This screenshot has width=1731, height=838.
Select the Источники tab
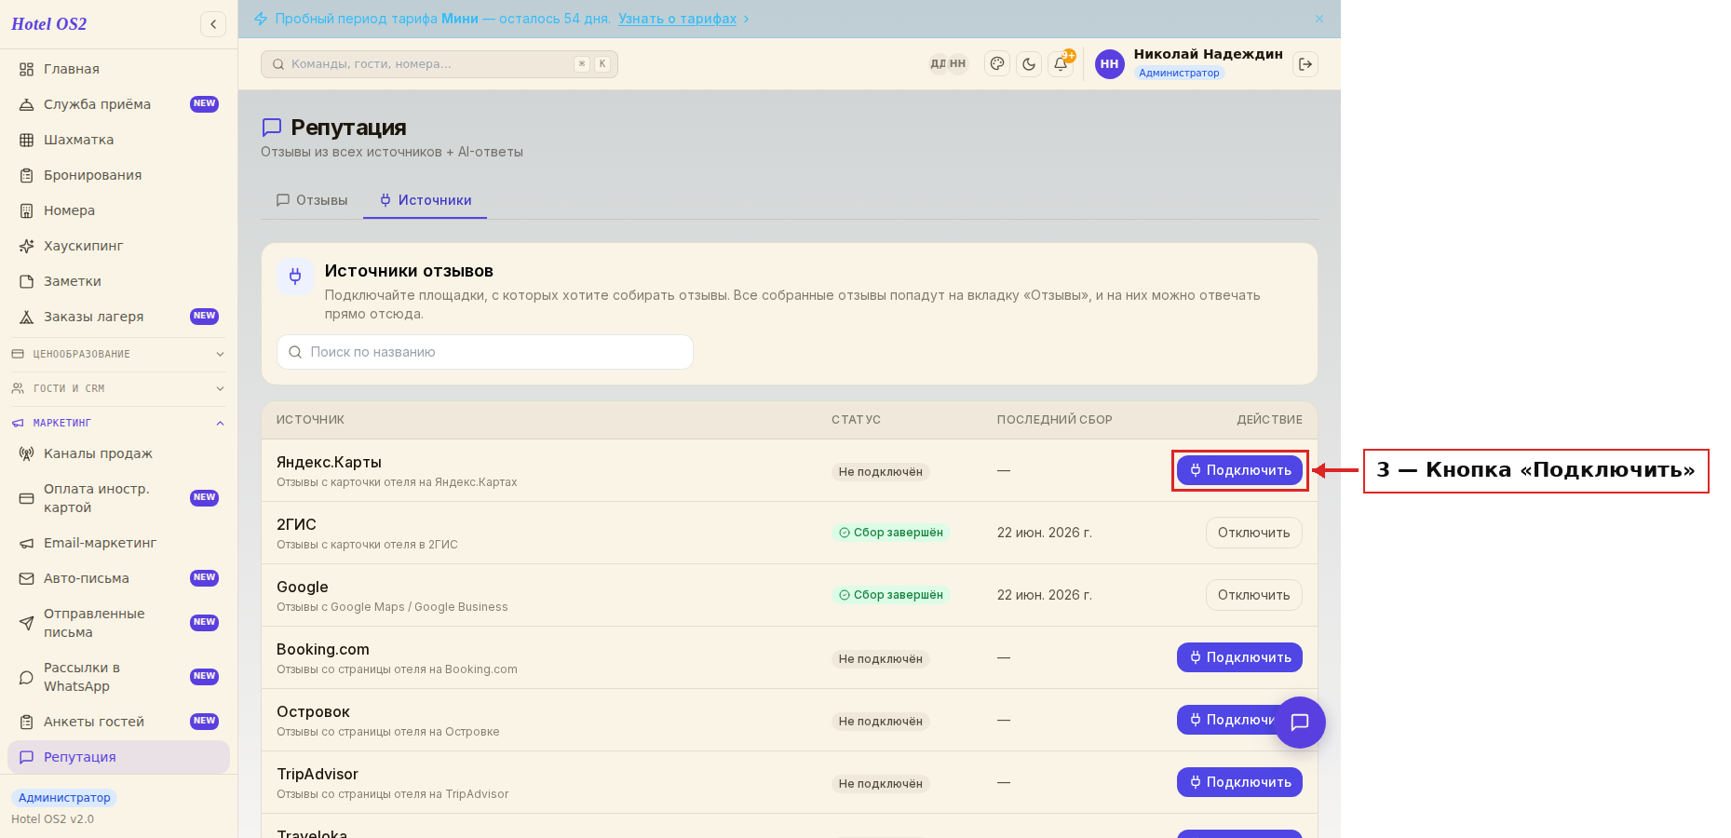426,200
